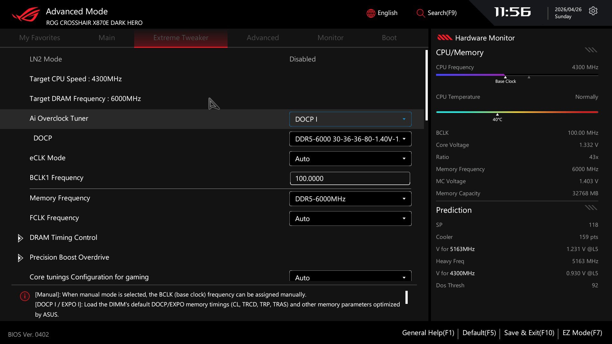Open the FCLK Frequency dropdown
This screenshot has height=344, width=612.
[350, 219]
